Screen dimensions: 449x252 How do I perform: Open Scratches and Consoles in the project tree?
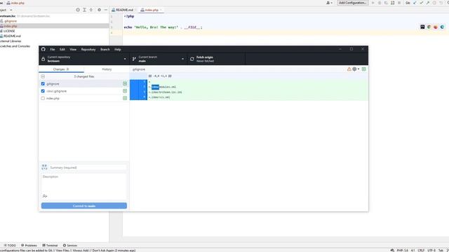point(15,46)
